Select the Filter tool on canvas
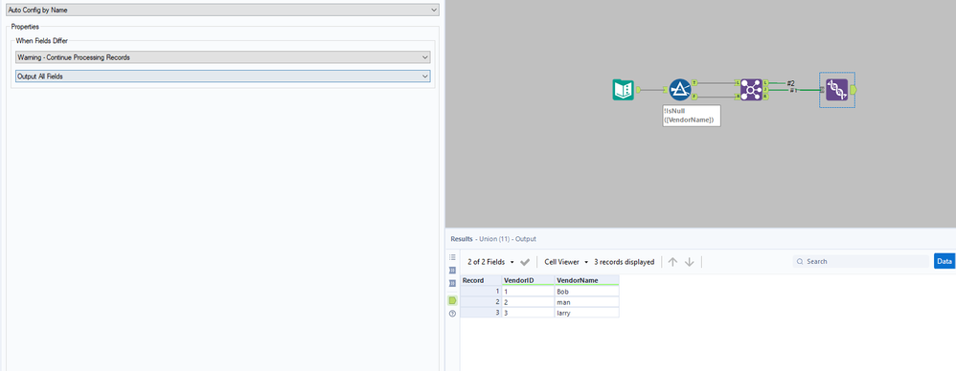 coord(680,90)
